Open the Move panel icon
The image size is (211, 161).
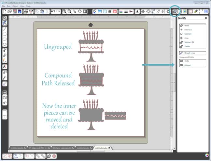coord(143,12)
